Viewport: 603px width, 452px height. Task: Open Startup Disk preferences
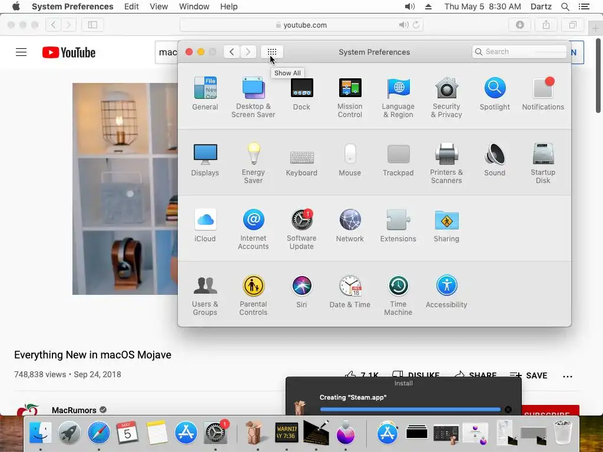pos(542,163)
